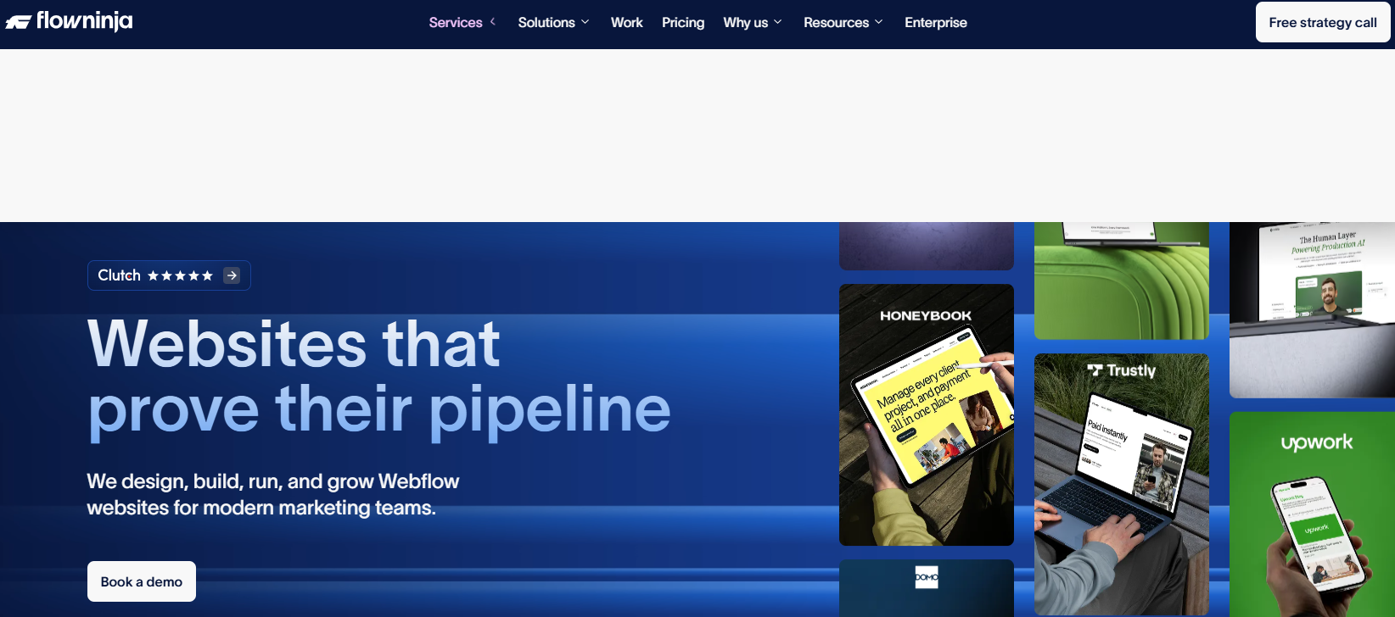
Task: Open the Clutch reviews badge
Action: pyautogui.click(x=169, y=275)
